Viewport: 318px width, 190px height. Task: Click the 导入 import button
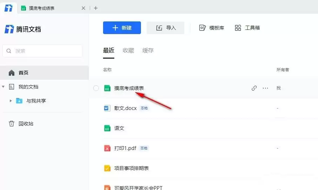[x=165, y=28]
